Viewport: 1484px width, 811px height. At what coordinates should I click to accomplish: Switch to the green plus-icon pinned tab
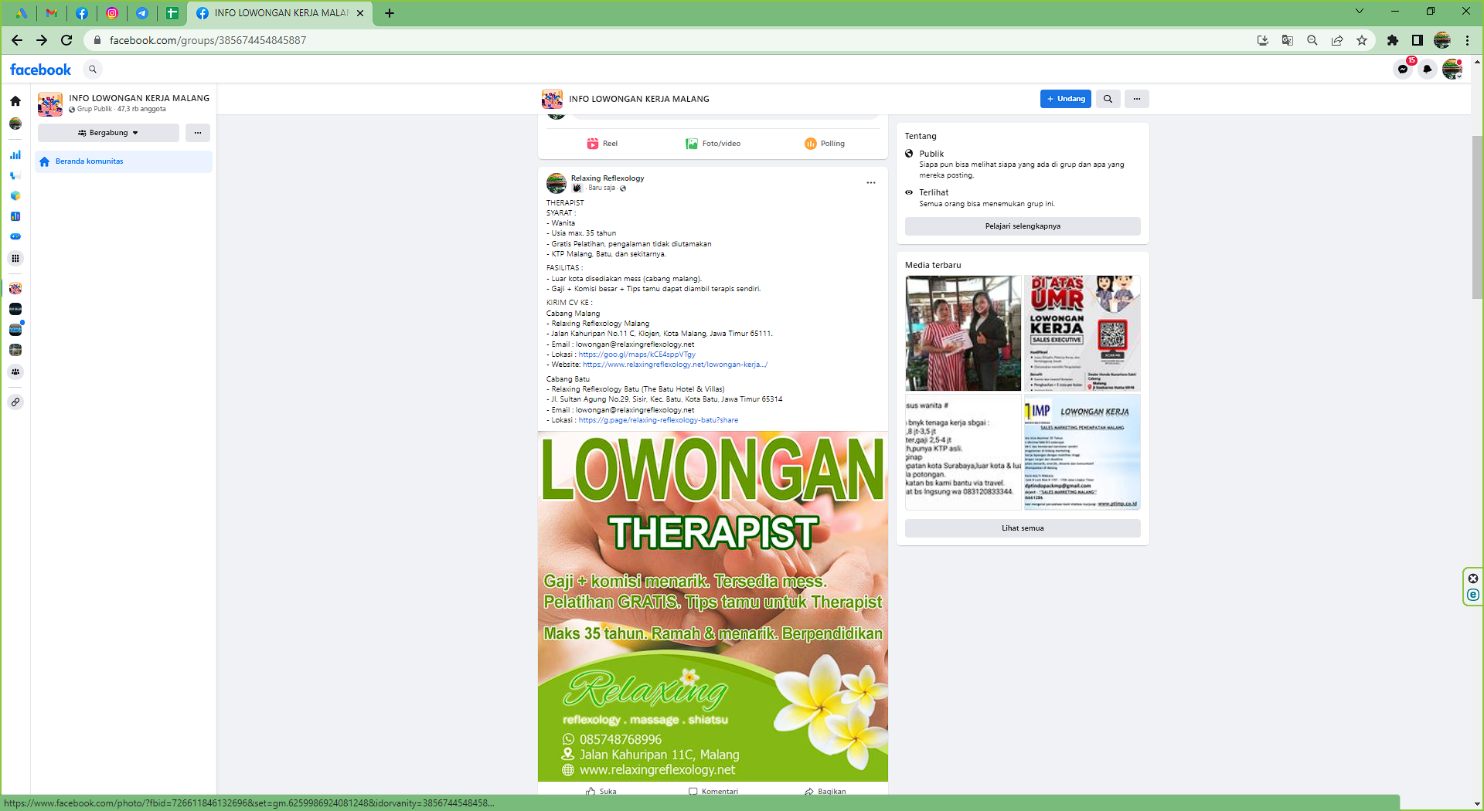(172, 13)
